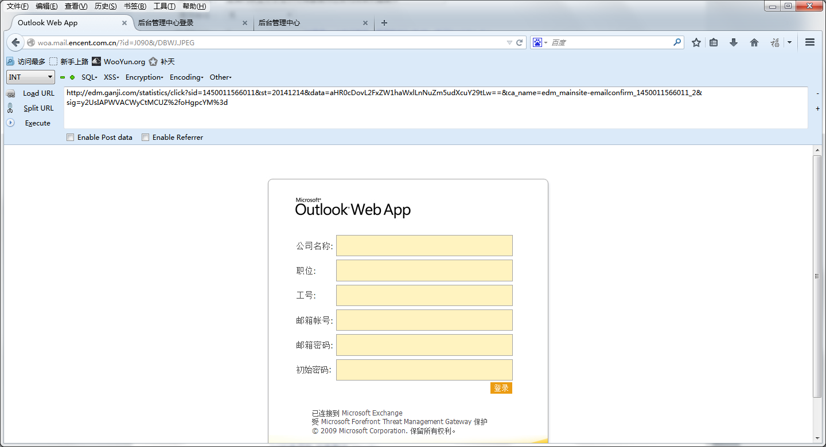The width and height of the screenshot is (826, 447).
Task: Click the Split URL icon
Action: [10, 108]
